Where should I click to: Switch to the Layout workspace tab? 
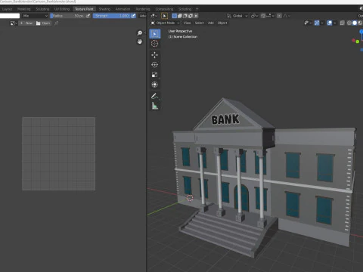tap(7, 9)
